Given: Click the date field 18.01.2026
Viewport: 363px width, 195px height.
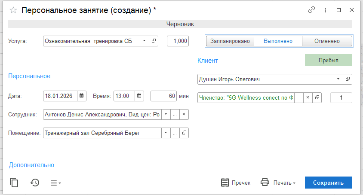Looking at the screenshot, I should coord(60,96).
